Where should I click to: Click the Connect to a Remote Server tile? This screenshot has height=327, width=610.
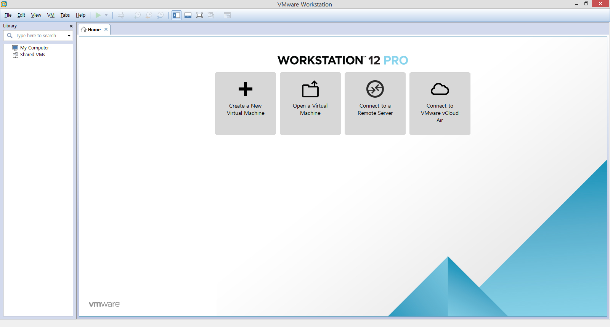[375, 103]
